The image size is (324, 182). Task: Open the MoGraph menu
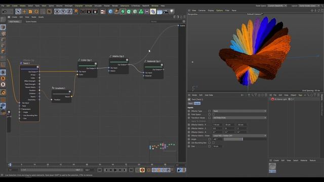click(x=69, y=6)
